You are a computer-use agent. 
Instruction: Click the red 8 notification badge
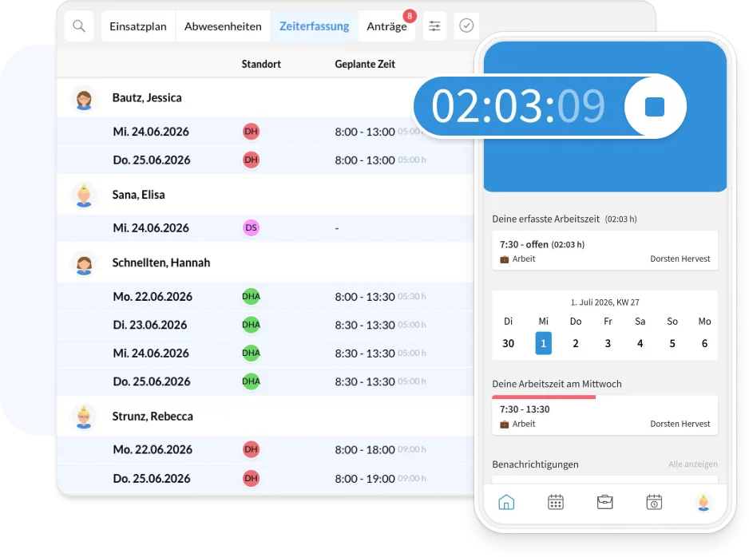point(410,16)
